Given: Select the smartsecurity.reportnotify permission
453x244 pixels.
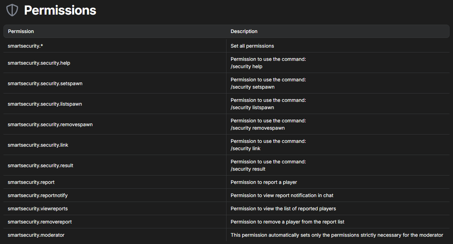Looking at the screenshot, I should pos(38,195).
